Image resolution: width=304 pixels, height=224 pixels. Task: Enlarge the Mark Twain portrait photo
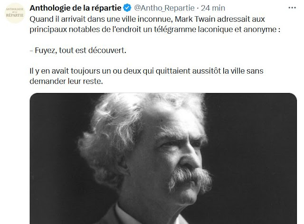(x=163, y=159)
